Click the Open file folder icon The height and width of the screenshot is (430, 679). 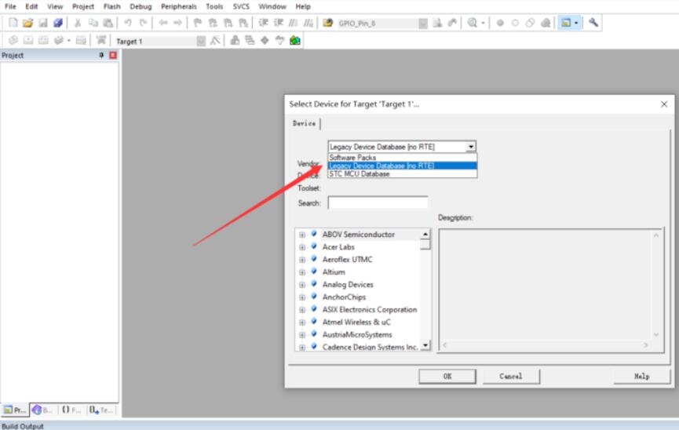[x=27, y=24]
